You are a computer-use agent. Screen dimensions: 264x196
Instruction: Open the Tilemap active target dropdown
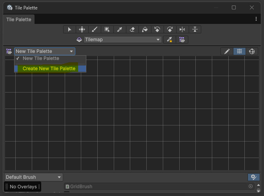[x=122, y=40]
